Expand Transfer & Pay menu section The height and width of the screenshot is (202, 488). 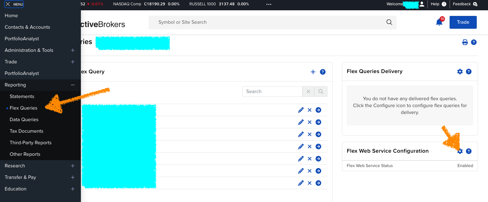point(73,177)
